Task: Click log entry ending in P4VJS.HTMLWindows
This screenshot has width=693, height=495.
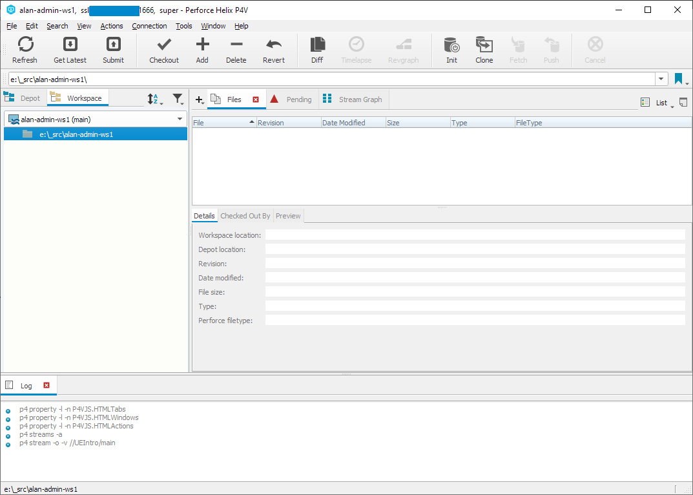Action: click(79, 417)
